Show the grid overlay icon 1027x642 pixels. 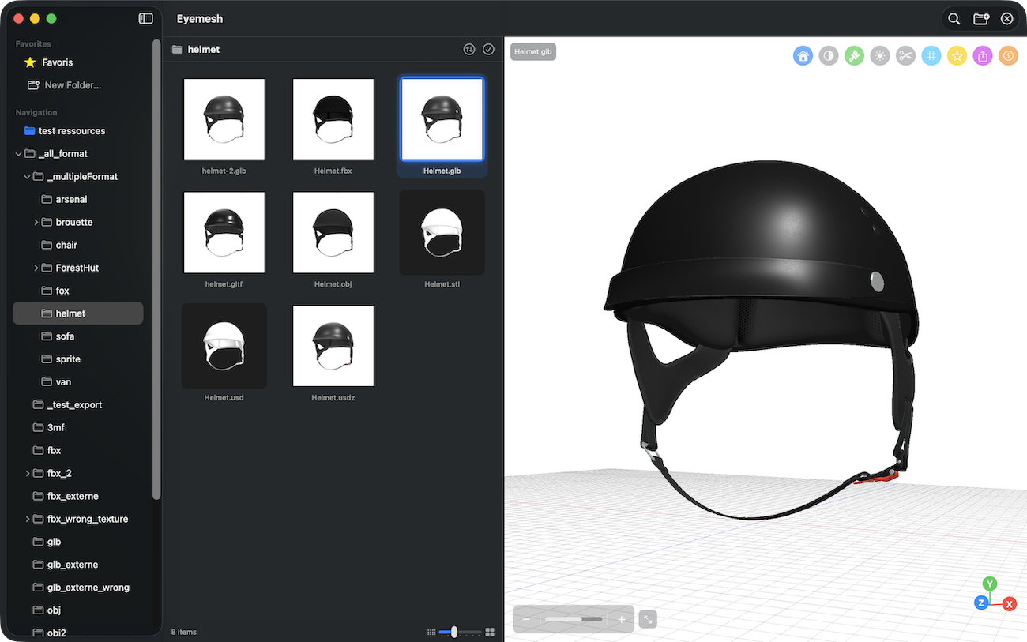coord(931,55)
